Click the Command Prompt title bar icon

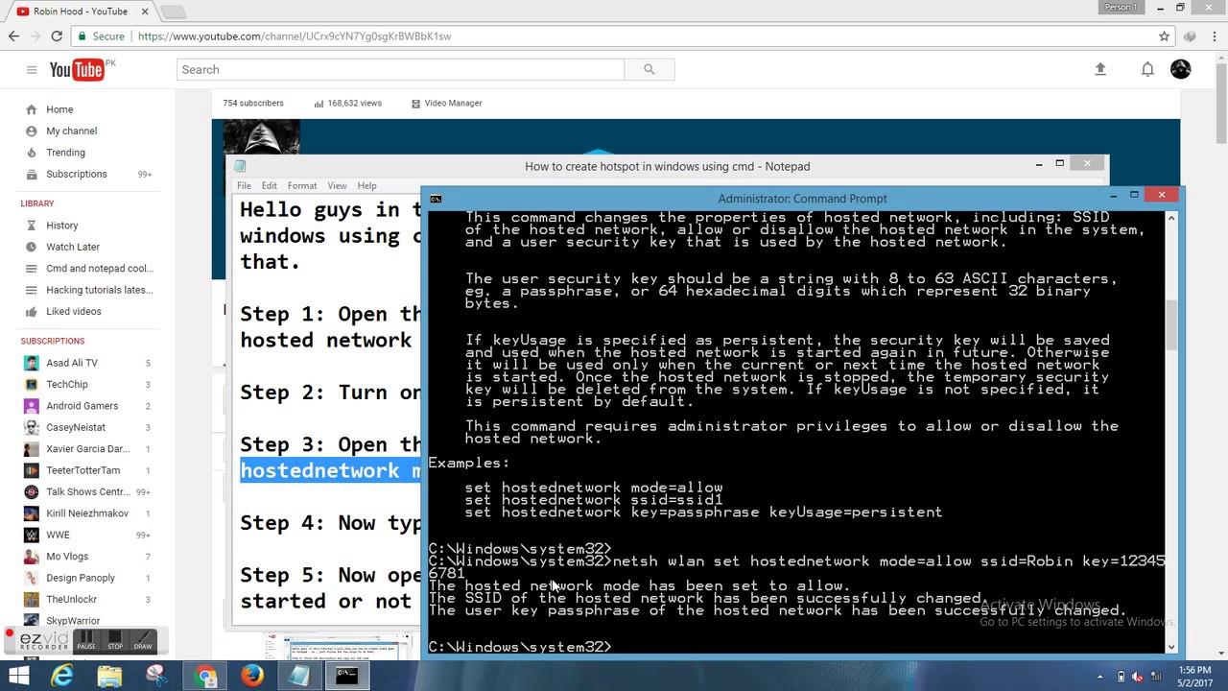pyautogui.click(x=436, y=199)
